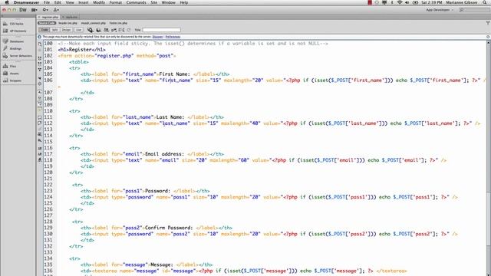Open the Site management dropdown
Viewport: 491px width, 276px height.
click(x=56, y=10)
